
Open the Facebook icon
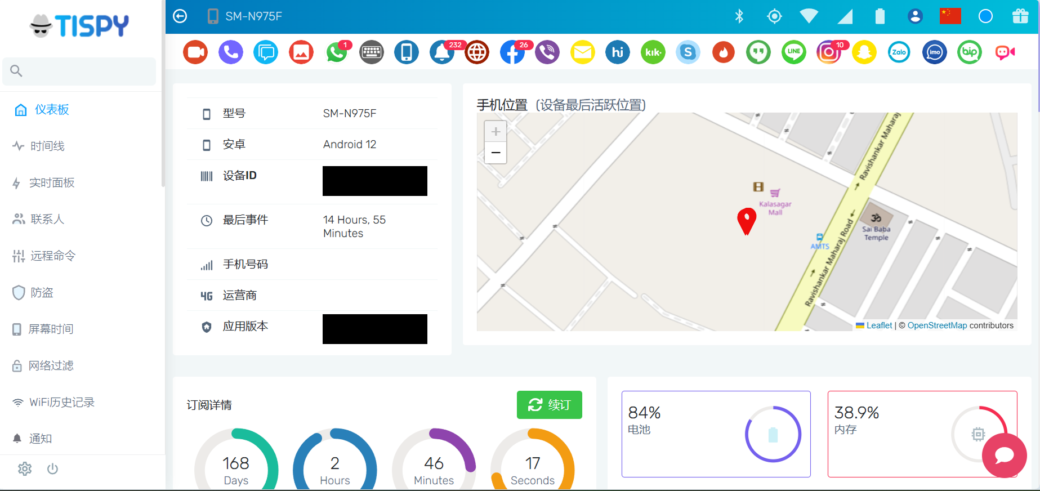(512, 52)
